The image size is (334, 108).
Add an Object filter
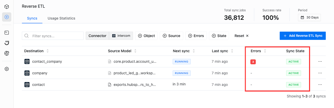(146, 36)
